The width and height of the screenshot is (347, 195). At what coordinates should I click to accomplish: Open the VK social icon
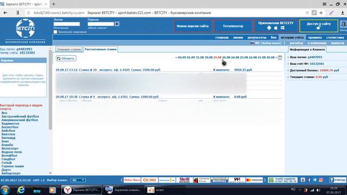click(303, 180)
